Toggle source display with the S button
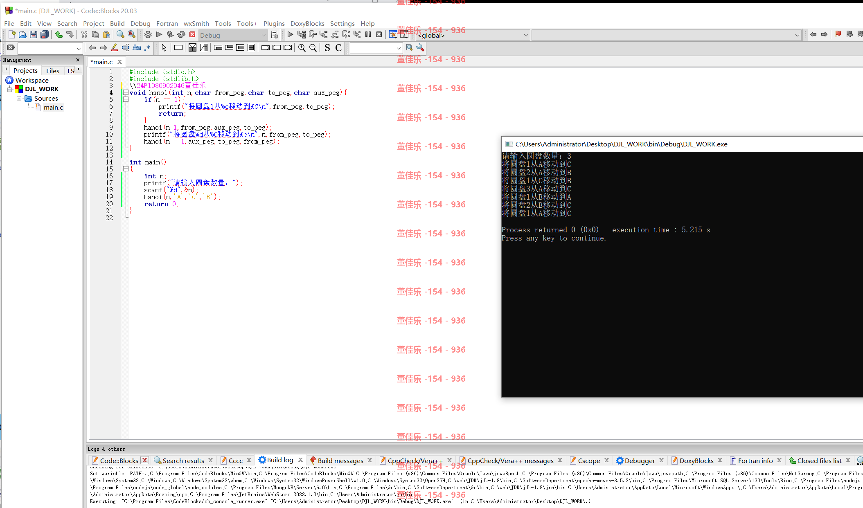Image resolution: width=863 pixels, height=508 pixels. (327, 48)
